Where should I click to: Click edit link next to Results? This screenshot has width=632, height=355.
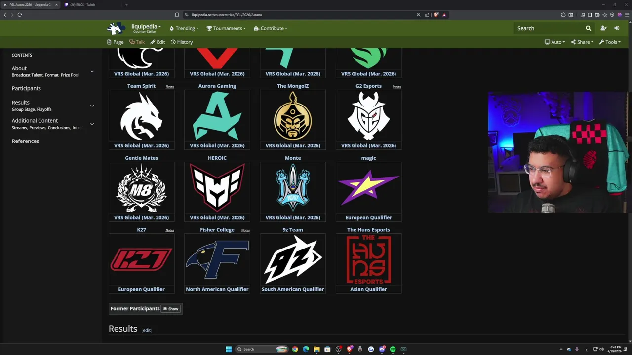tap(147, 330)
